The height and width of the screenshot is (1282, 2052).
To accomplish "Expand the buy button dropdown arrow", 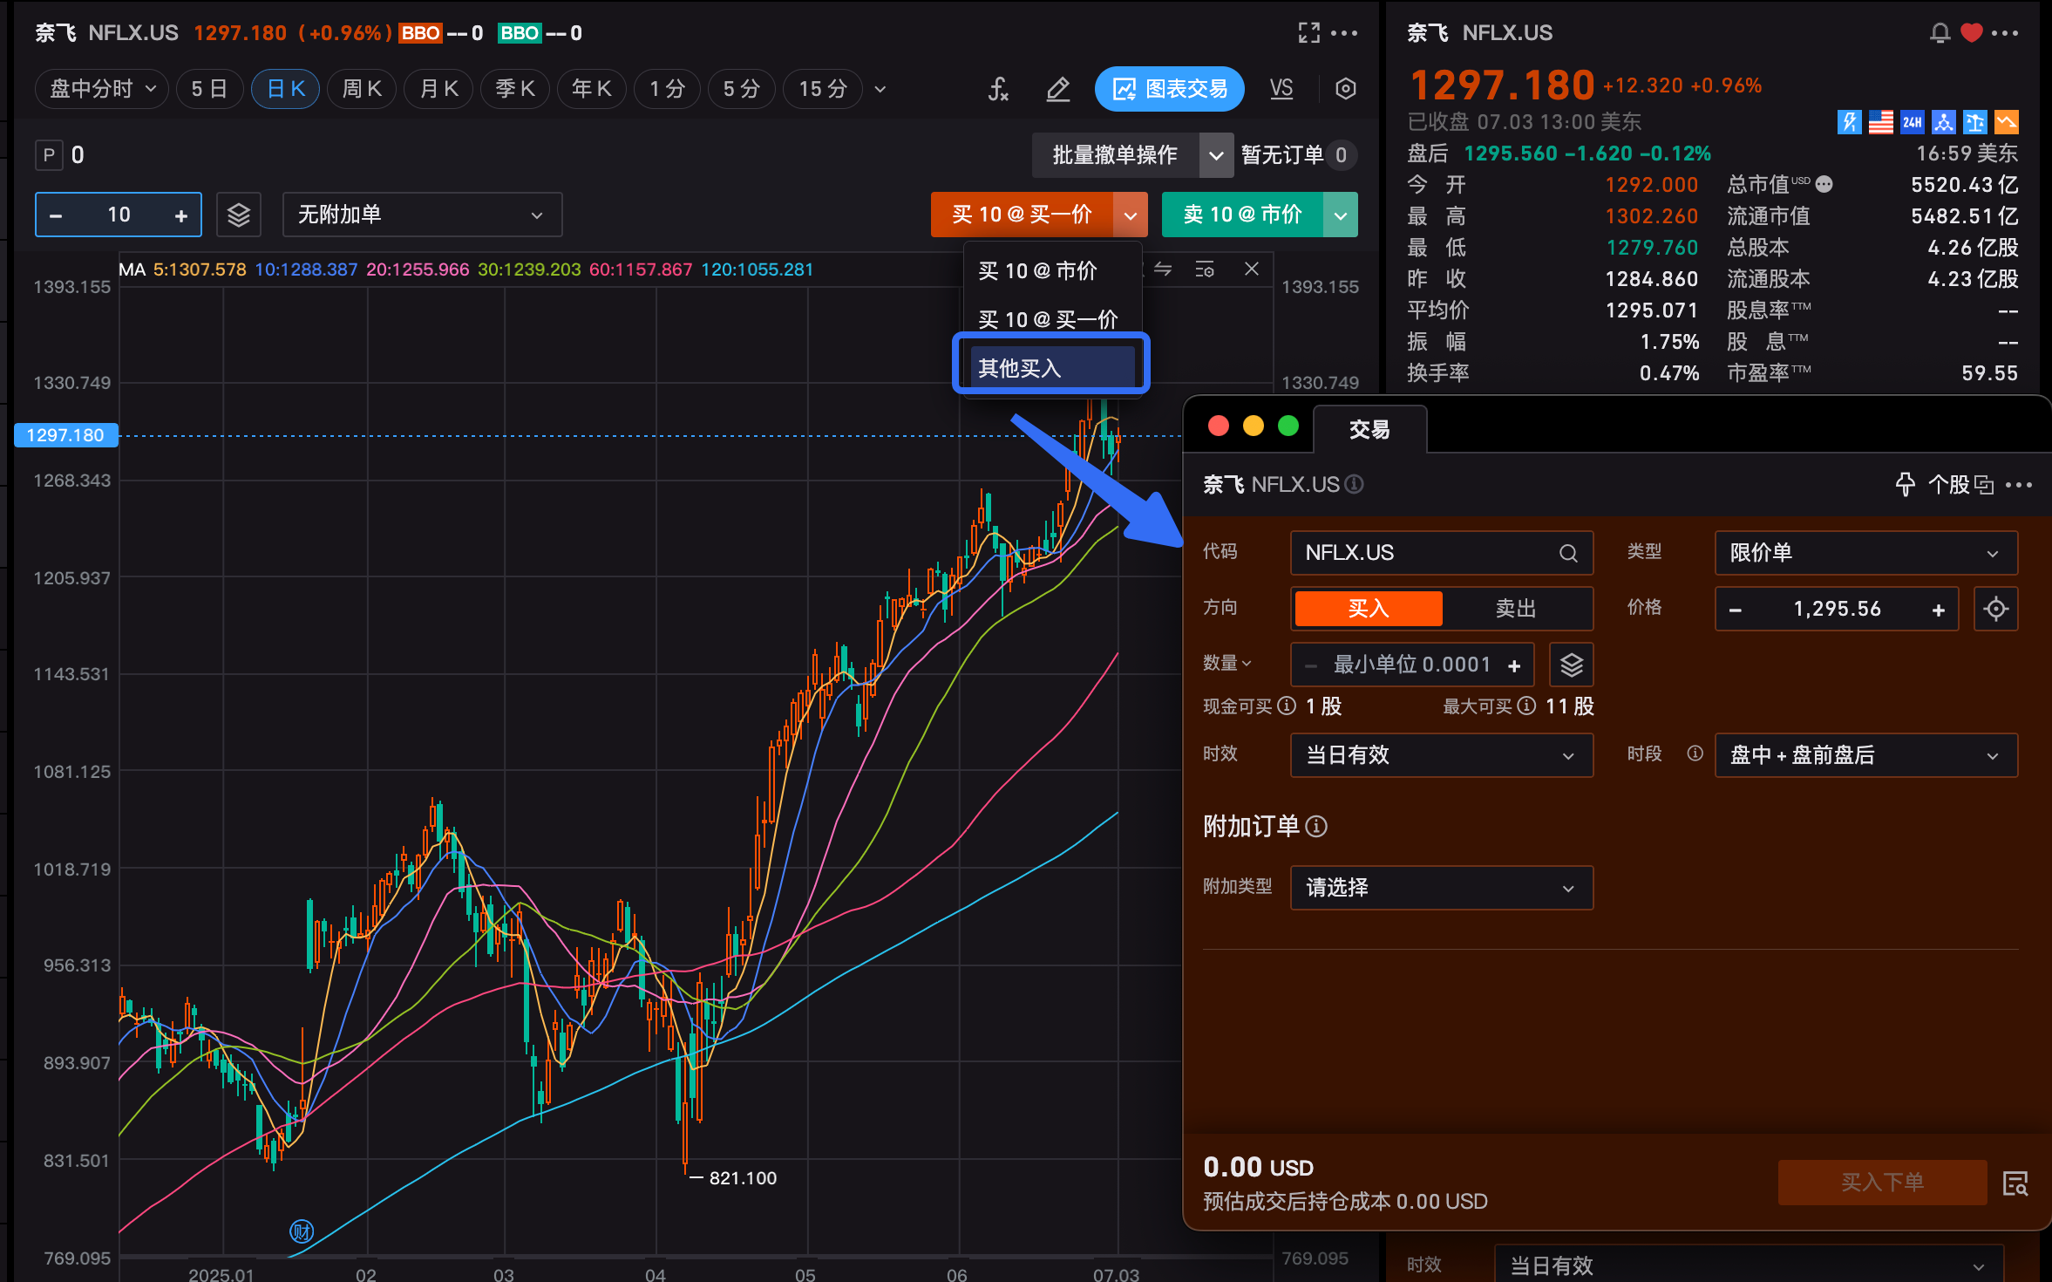I will click(x=1130, y=215).
